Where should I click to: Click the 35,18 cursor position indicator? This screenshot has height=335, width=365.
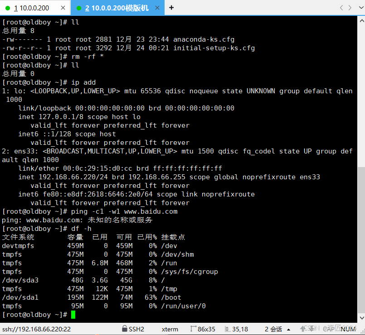[240, 329]
